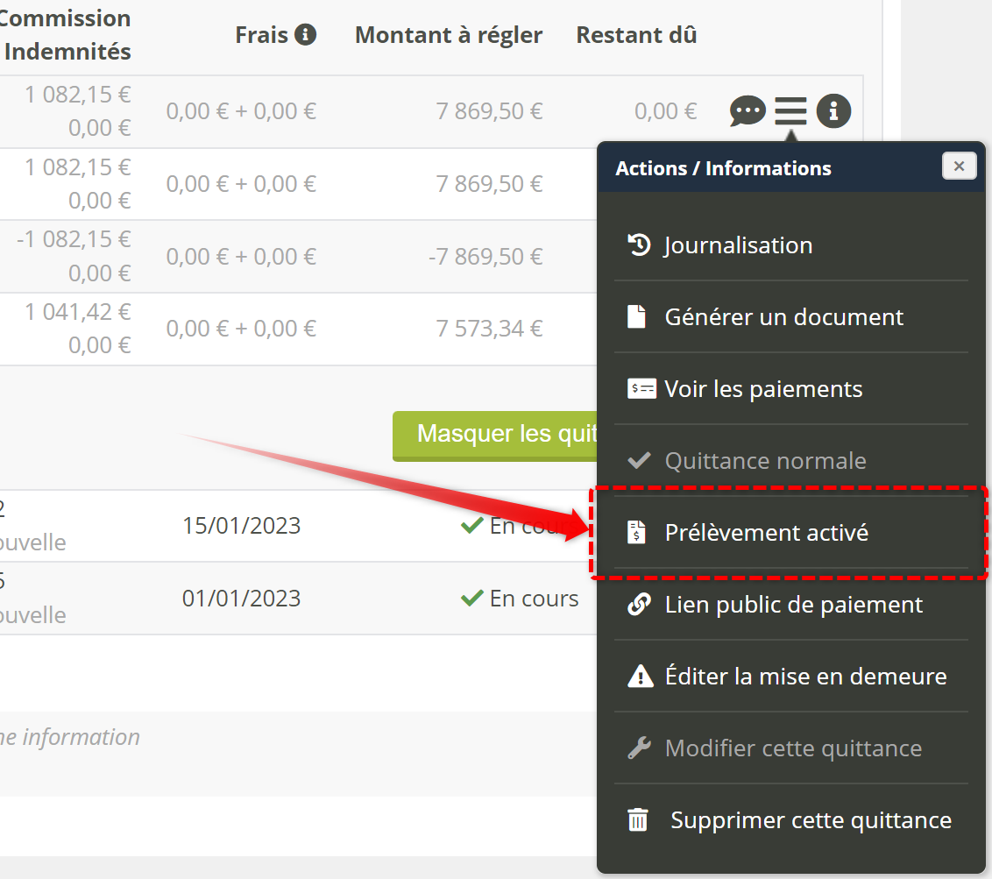
Task: Click the trash icon for Supprimer cette quittance
Action: pos(639,820)
